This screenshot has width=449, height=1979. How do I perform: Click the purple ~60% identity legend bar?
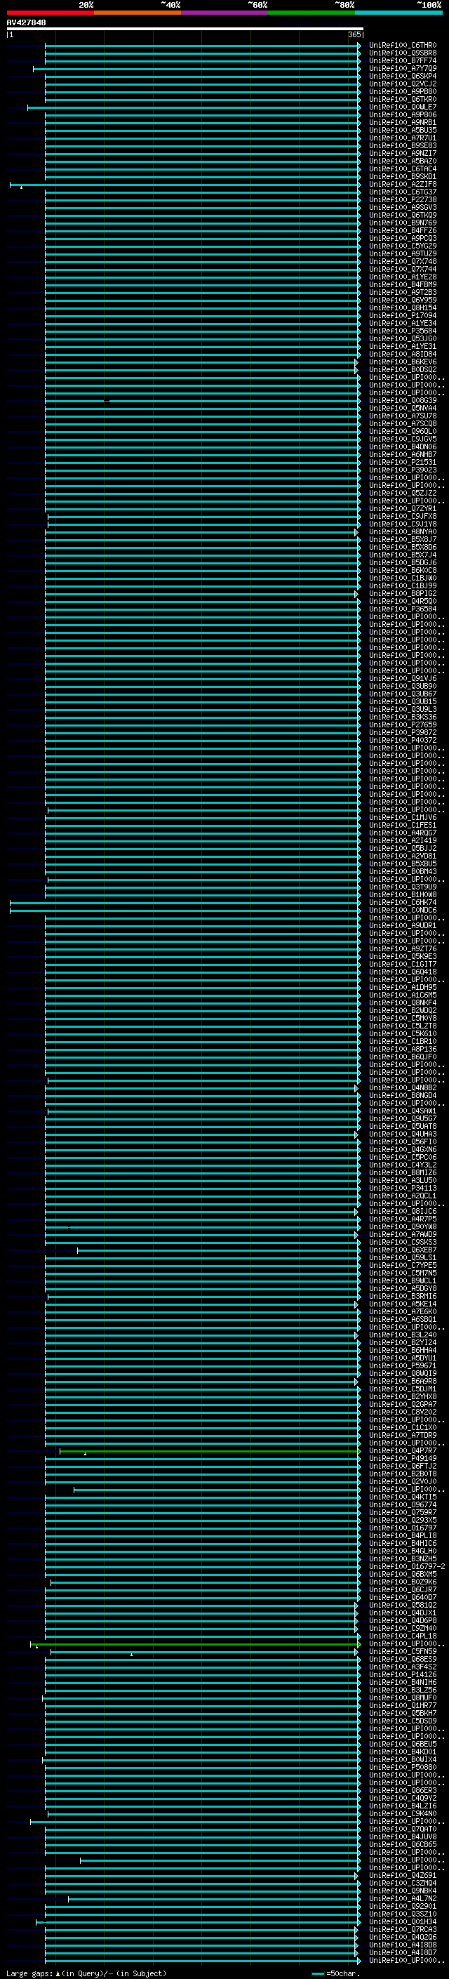224,13
